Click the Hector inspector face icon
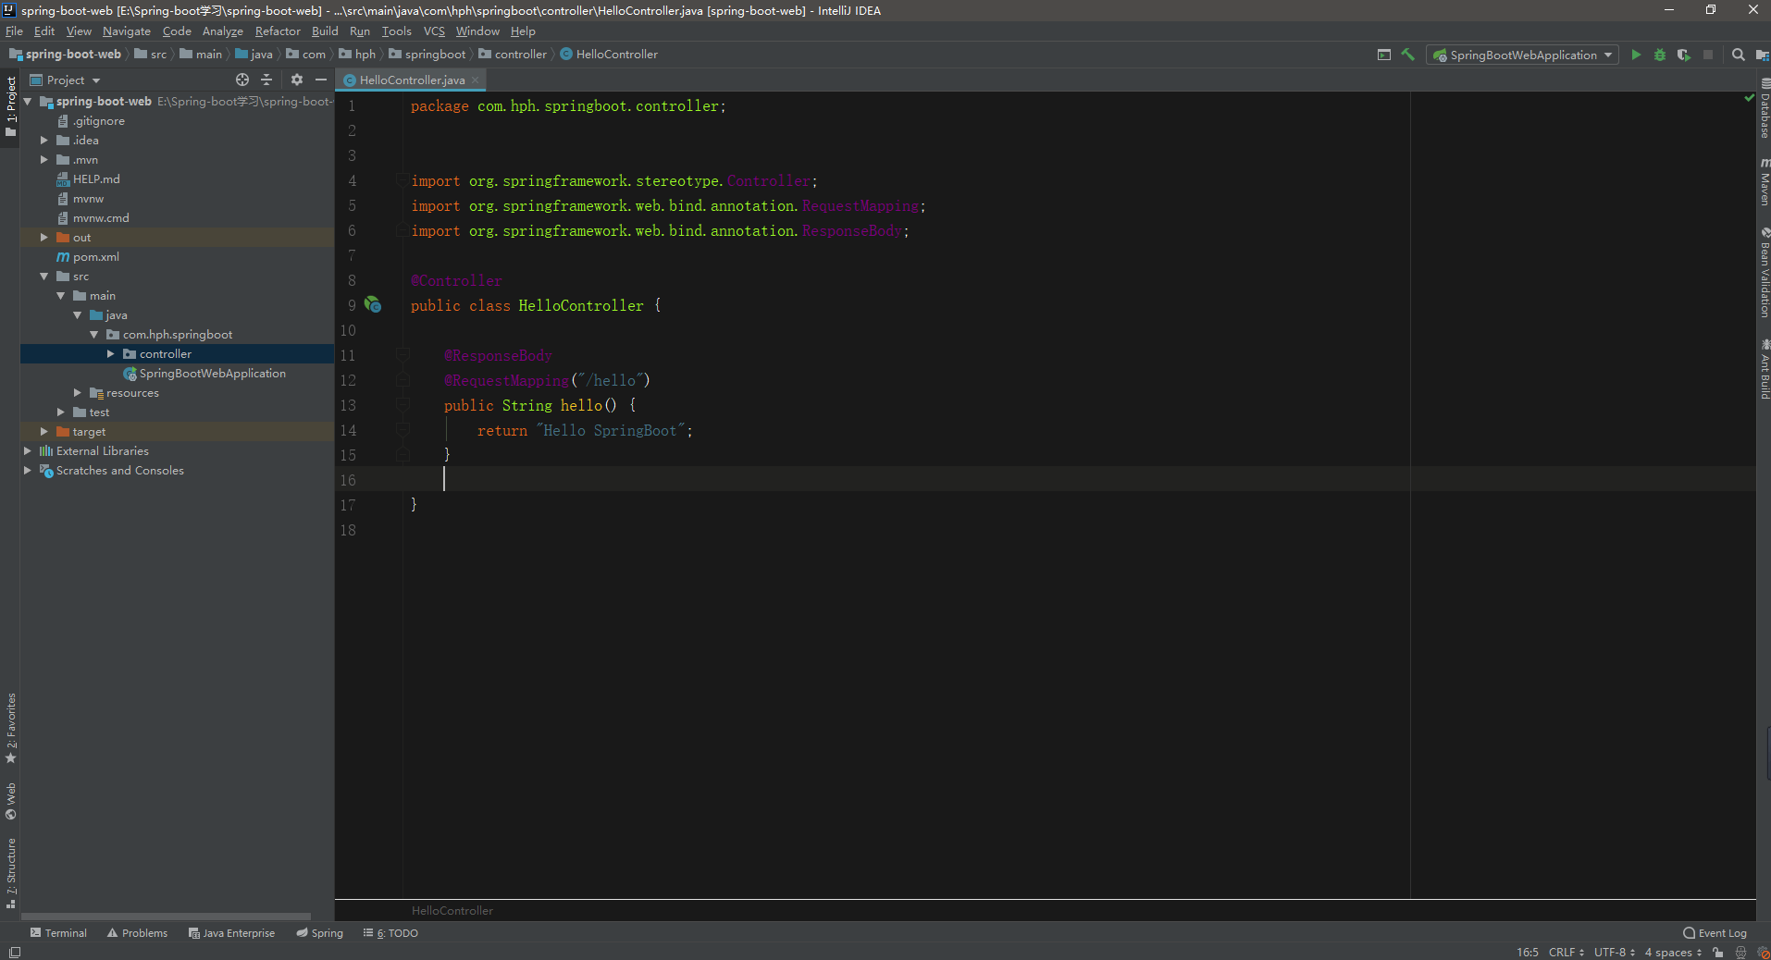 [1740, 952]
